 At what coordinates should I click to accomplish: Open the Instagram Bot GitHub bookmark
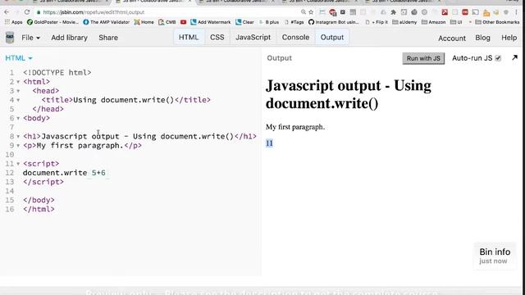tap(334, 22)
